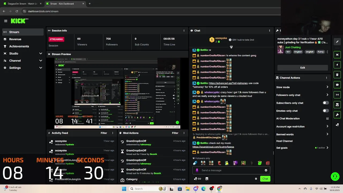Click the screen capture icon in the right sidebar

tap(337, 55)
